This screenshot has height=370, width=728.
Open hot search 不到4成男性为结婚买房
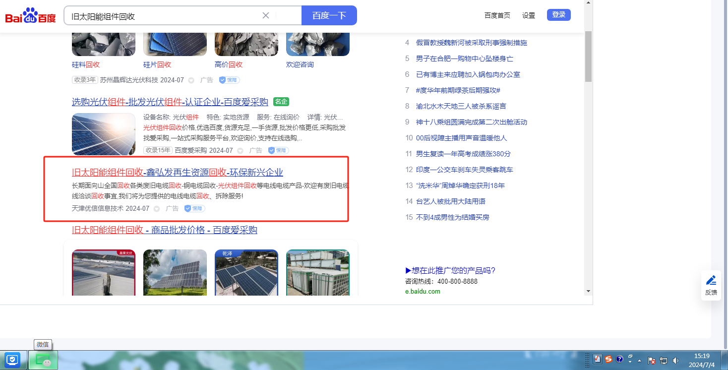click(453, 217)
